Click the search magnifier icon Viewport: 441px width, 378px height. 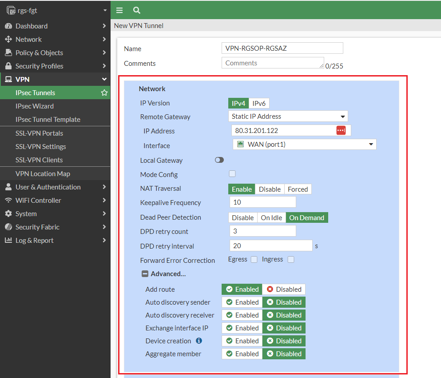tap(136, 10)
